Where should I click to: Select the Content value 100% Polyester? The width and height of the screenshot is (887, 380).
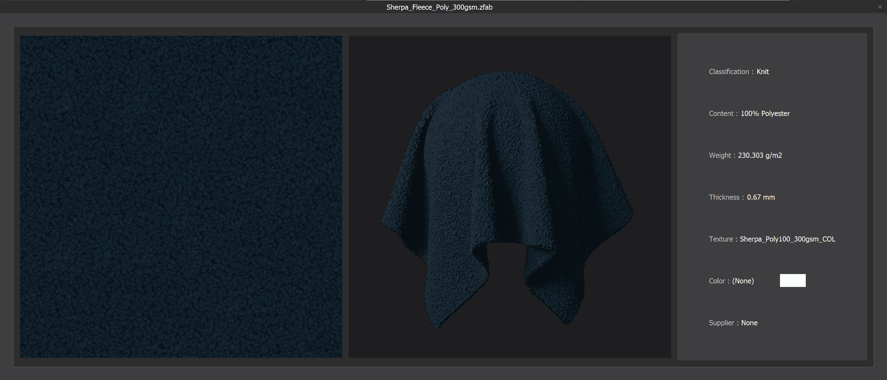765,113
